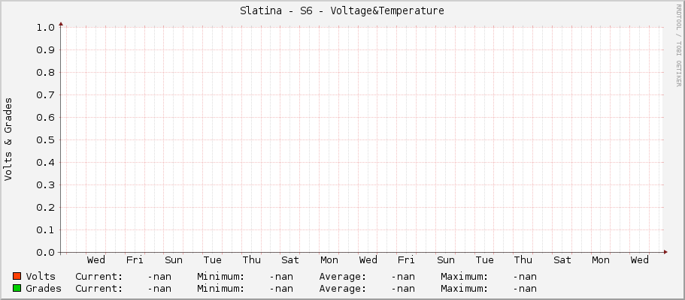Click the red Volts legend swatch
Viewport: 685px width, 300px height.
pos(17,276)
